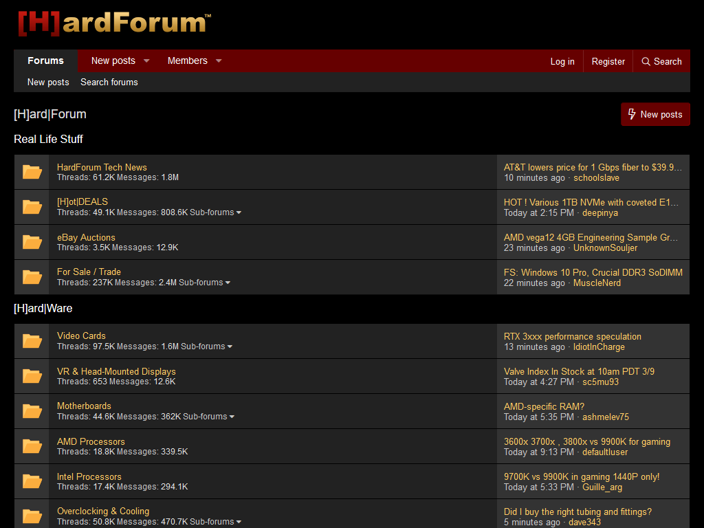704x528 pixels.
Task: View user defaultluser's profile
Action: coord(605,452)
